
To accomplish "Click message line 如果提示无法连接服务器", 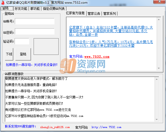I will (31, 85).
